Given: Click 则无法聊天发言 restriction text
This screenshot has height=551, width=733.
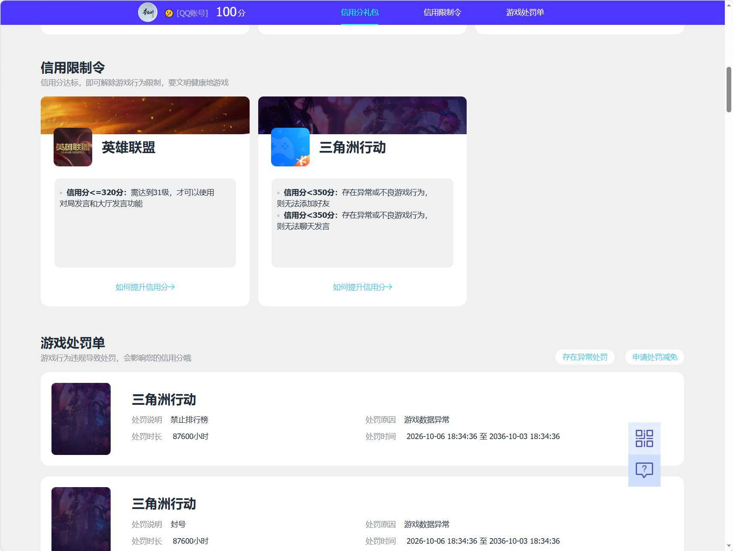Looking at the screenshot, I should coord(303,226).
